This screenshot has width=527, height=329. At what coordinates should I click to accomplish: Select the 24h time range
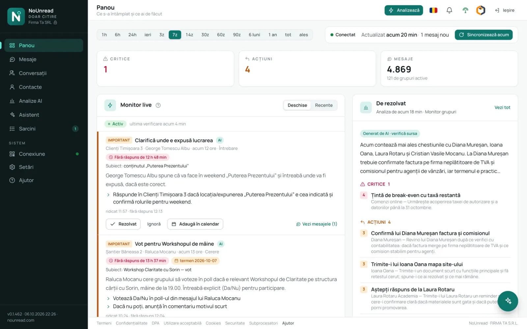point(132,35)
